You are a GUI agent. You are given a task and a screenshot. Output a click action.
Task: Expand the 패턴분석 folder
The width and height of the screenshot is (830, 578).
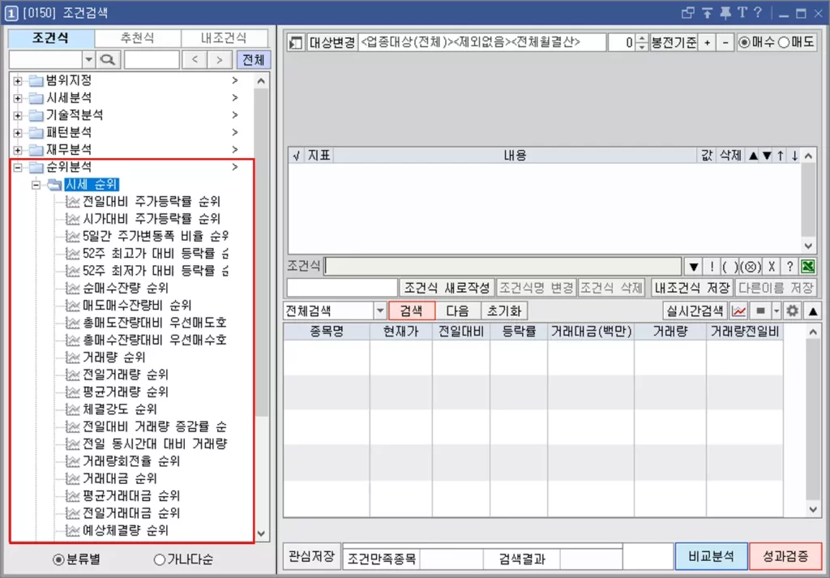[x=18, y=133]
